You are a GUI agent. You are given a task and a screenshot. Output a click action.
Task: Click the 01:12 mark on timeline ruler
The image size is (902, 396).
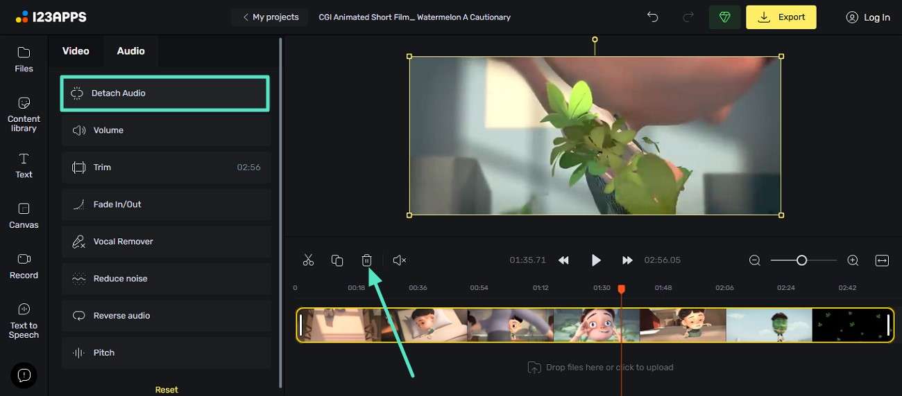[x=541, y=288]
